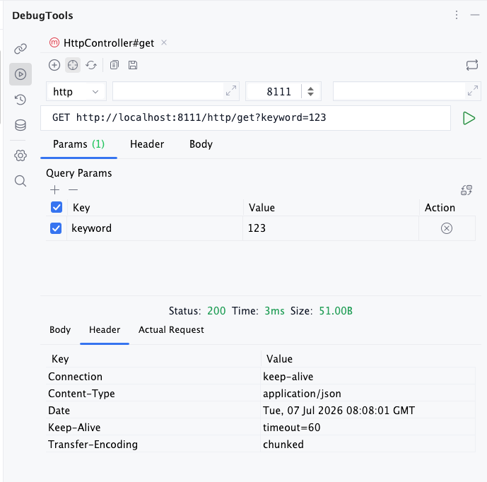Click the status code 200
Screen dimensions: 487x482
(x=216, y=311)
